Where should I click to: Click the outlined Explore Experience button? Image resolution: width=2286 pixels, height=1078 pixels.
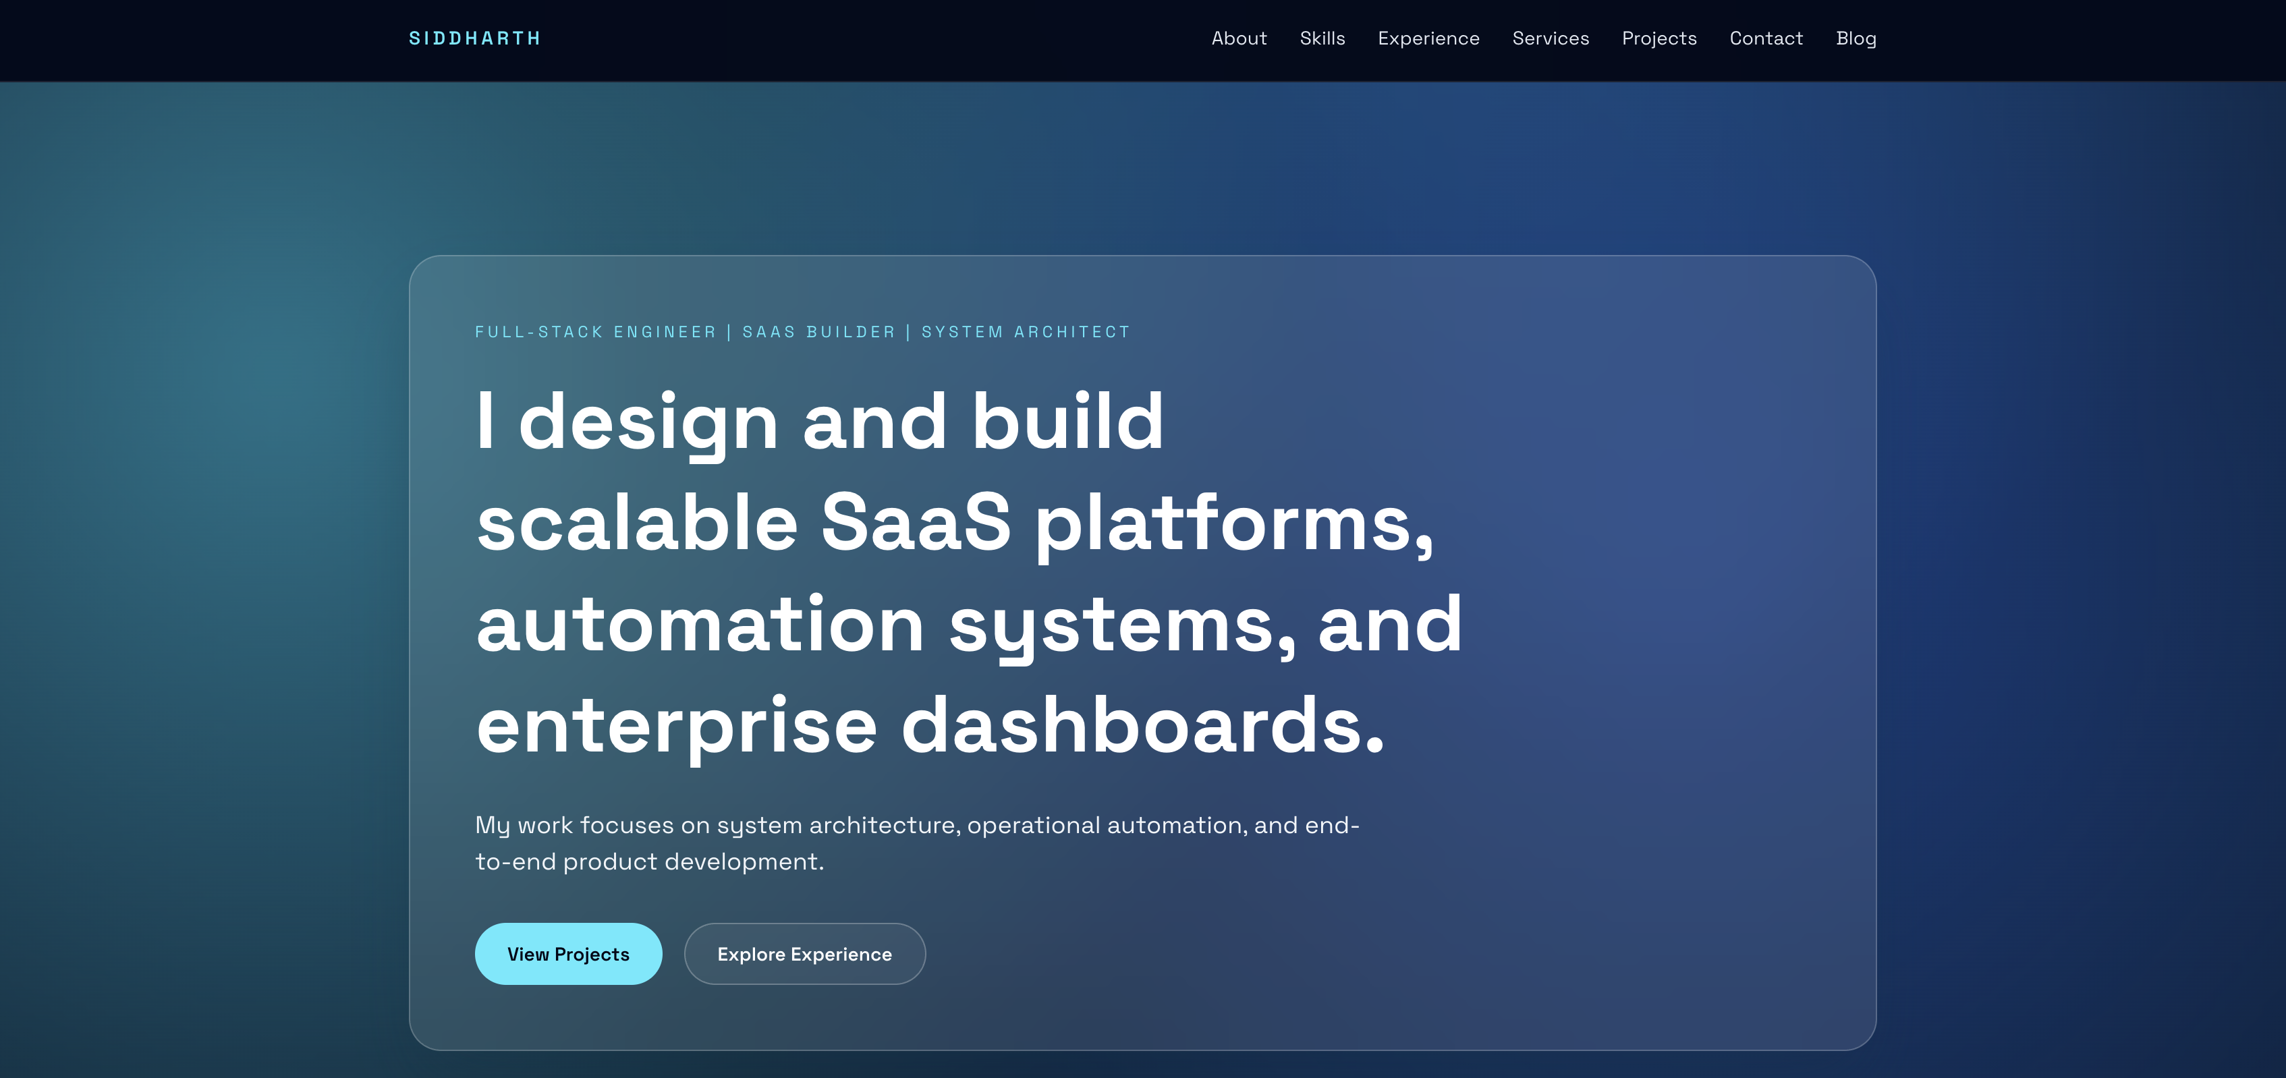point(804,954)
